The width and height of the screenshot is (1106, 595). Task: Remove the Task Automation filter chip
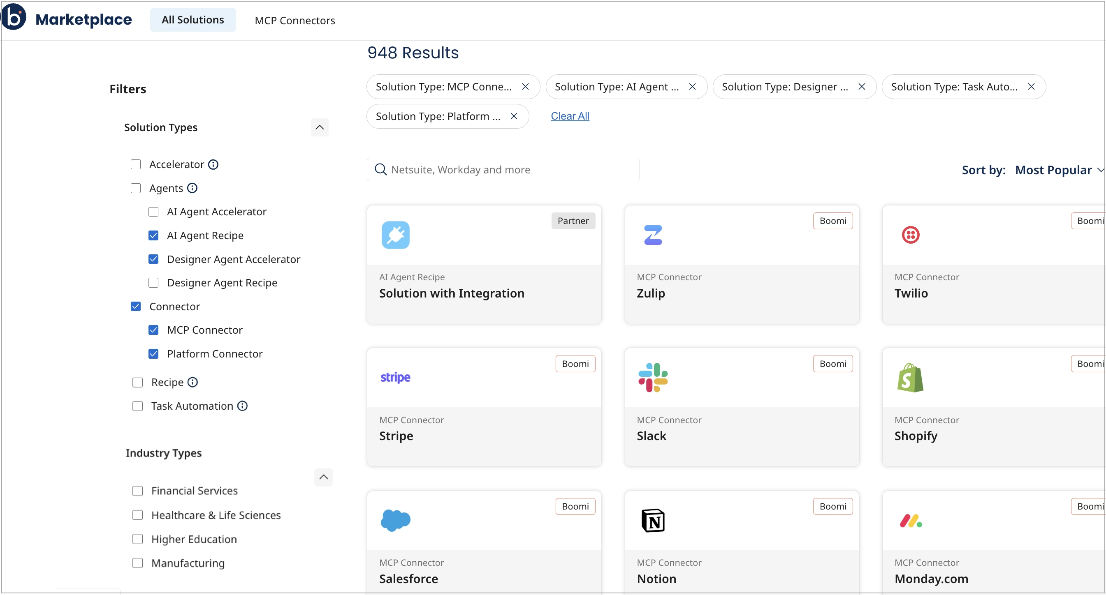point(1030,87)
